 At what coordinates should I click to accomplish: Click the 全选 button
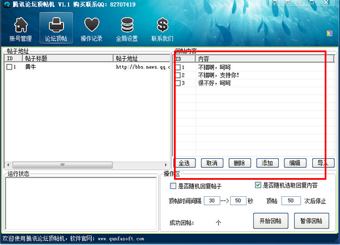pos(184,163)
